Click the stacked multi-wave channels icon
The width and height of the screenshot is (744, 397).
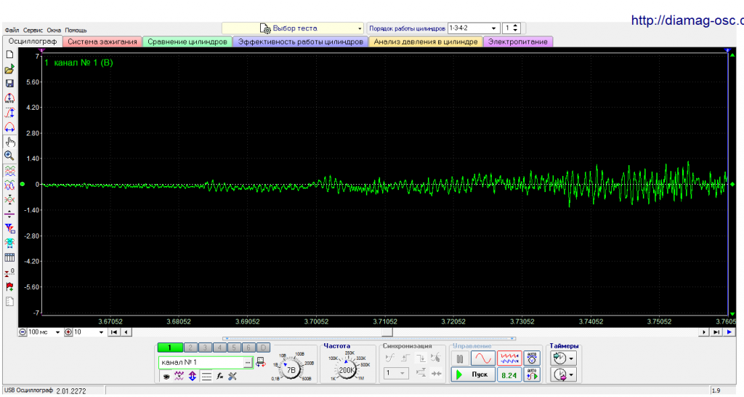pyautogui.click(x=9, y=170)
